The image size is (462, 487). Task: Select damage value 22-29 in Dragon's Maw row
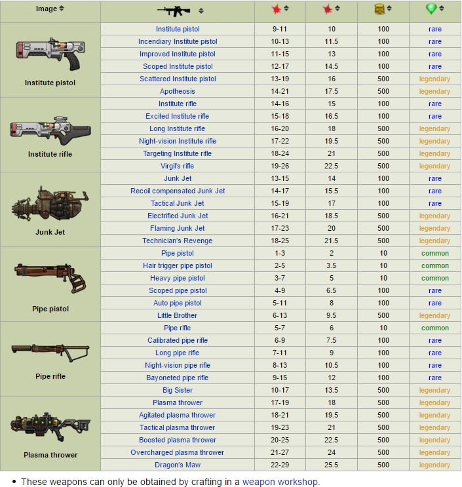pyautogui.click(x=280, y=465)
